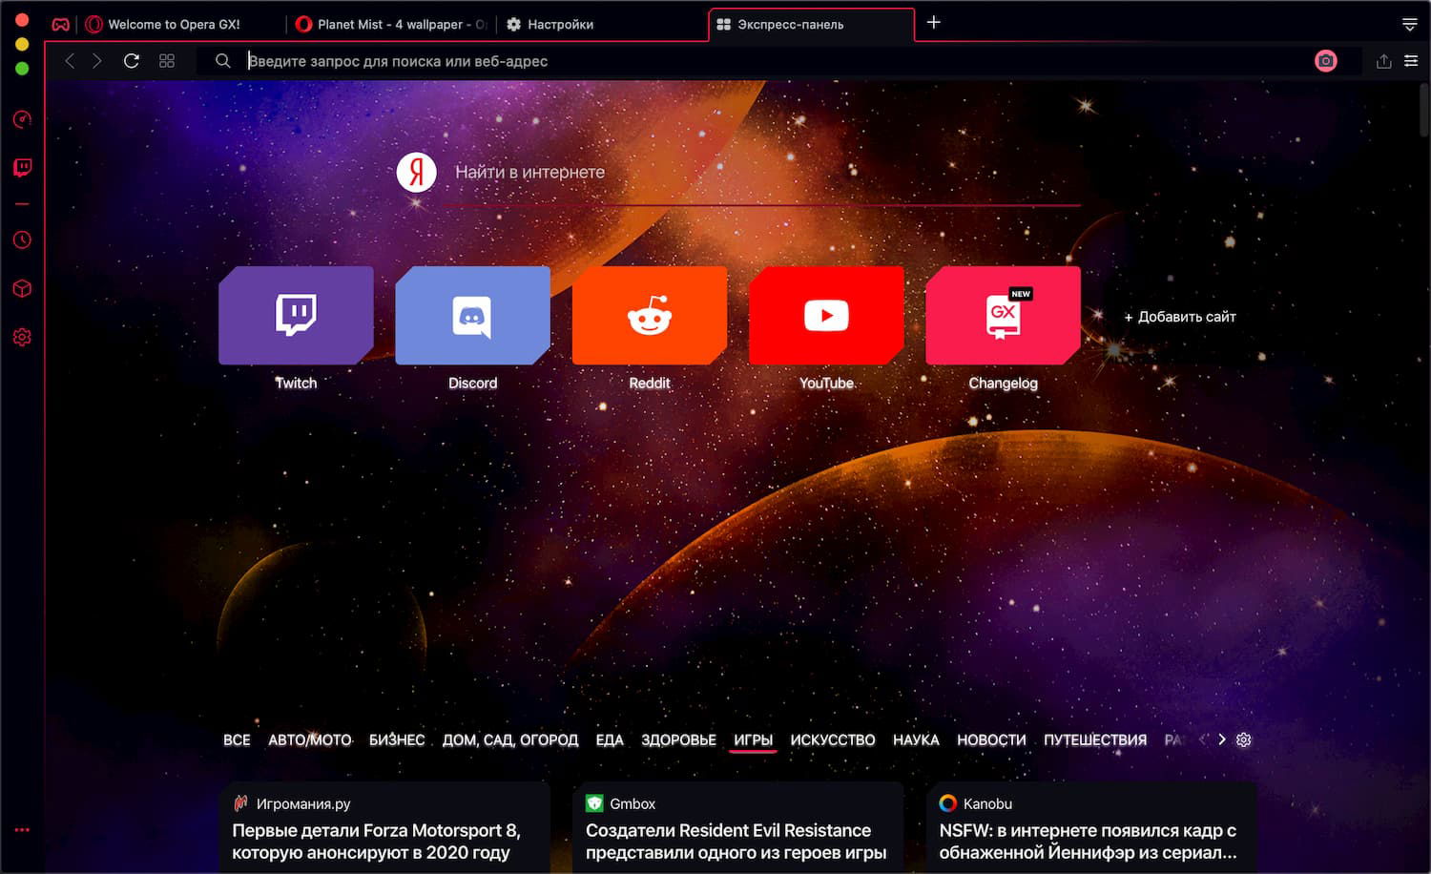This screenshot has height=874, width=1431.
Task: Select the НОВОСТИ news category
Action: [x=991, y=739]
